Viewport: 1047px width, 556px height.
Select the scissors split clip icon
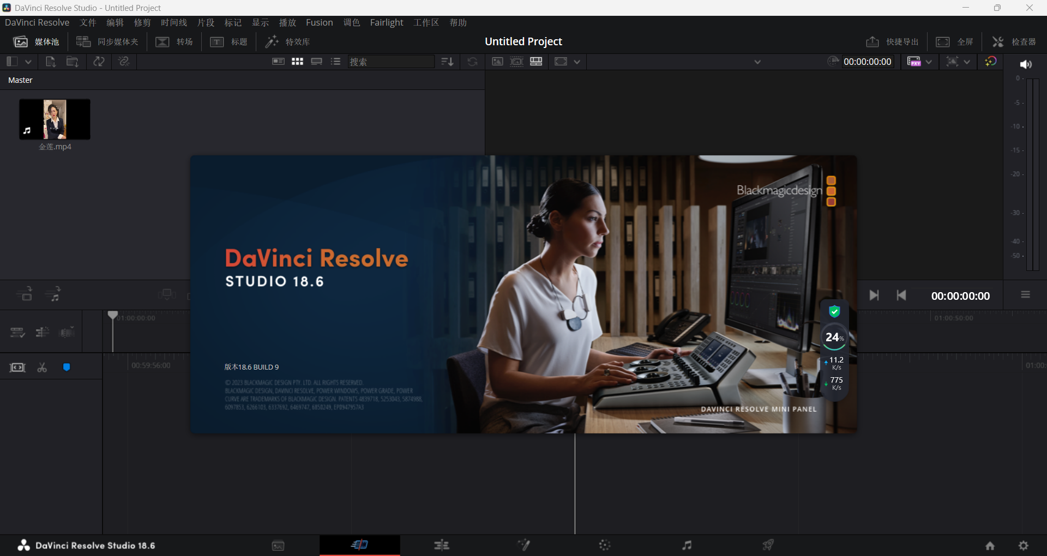coord(42,367)
